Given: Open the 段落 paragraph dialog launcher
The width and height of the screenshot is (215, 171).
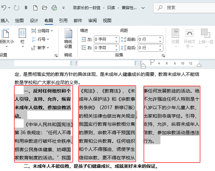Looking at the screenshot, I should 163,55.
